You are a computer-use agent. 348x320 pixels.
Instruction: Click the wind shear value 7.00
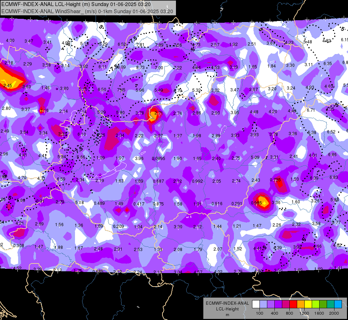pos(159,68)
